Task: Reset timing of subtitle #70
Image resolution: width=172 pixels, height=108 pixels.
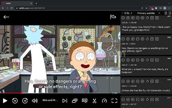Action: [x=147, y=81]
